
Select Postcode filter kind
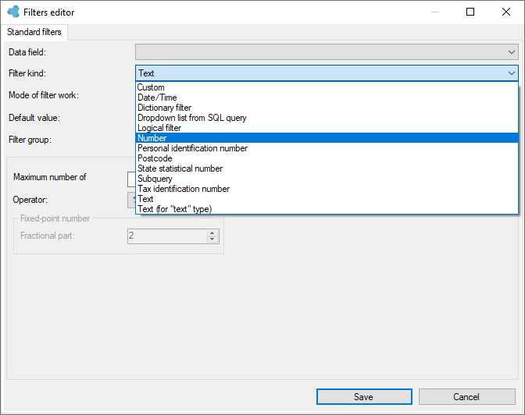click(327, 158)
